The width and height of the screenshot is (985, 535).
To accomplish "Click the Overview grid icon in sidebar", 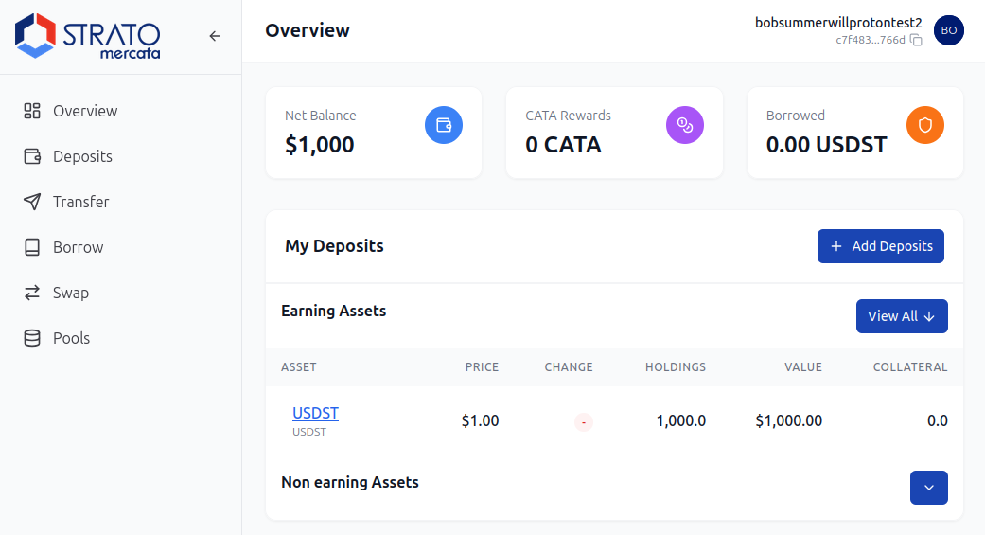I will pyautogui.click(x=32, y=111).
